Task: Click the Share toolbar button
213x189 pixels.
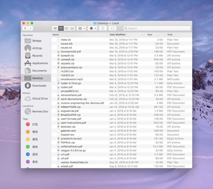Action: 103,28
